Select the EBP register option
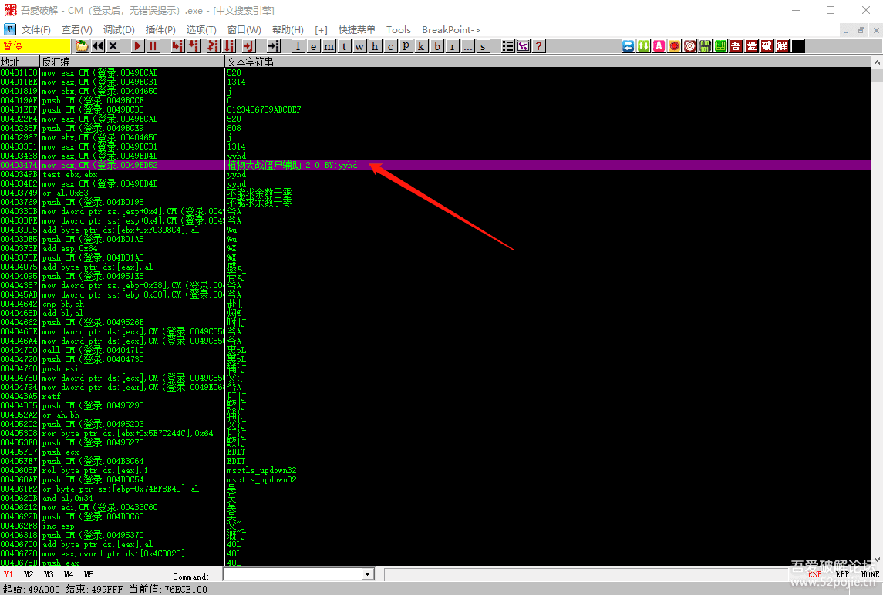The image size is (883, 595). click(843, 574)
